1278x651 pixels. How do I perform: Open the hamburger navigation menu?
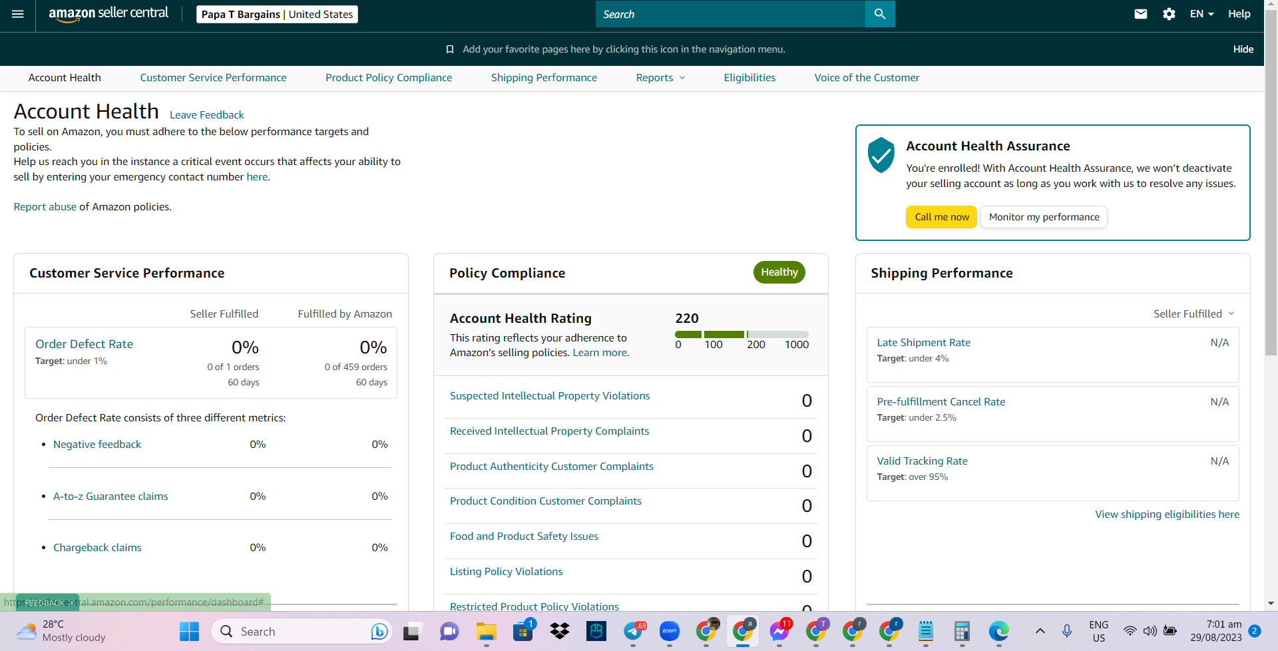tap(18, 14)
